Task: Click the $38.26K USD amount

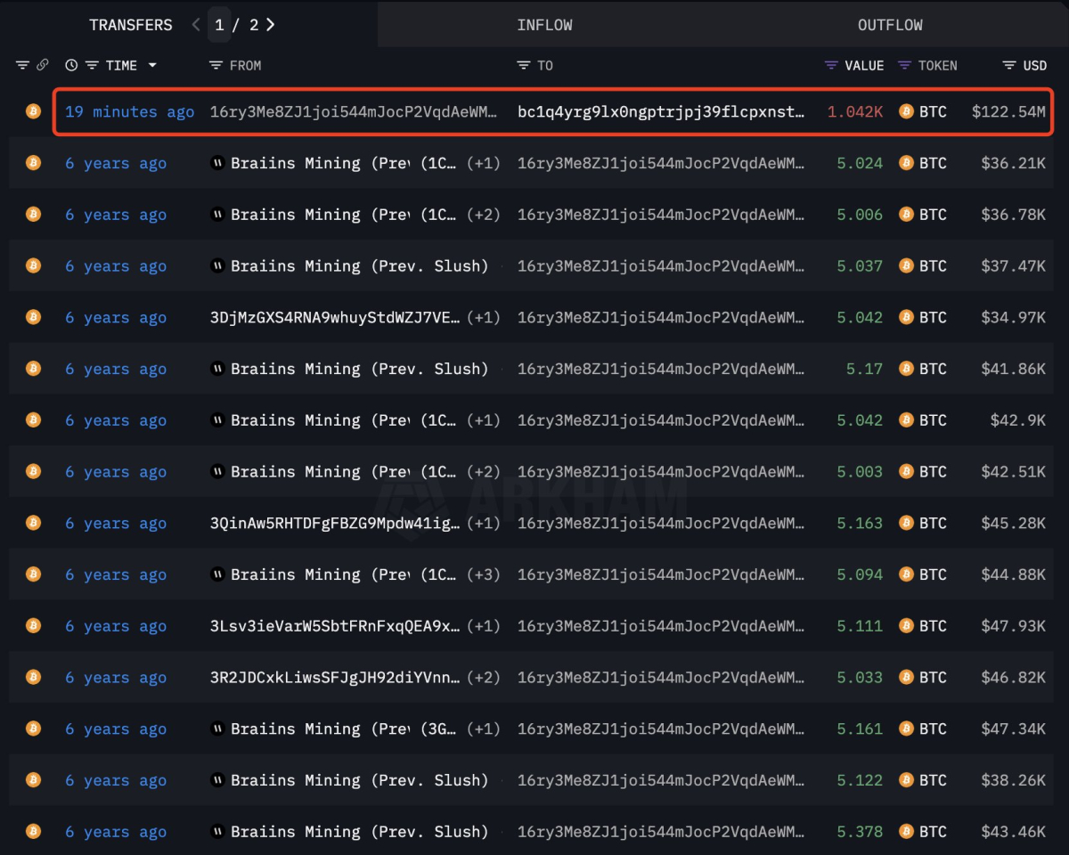Action: tap(1014, 781)
